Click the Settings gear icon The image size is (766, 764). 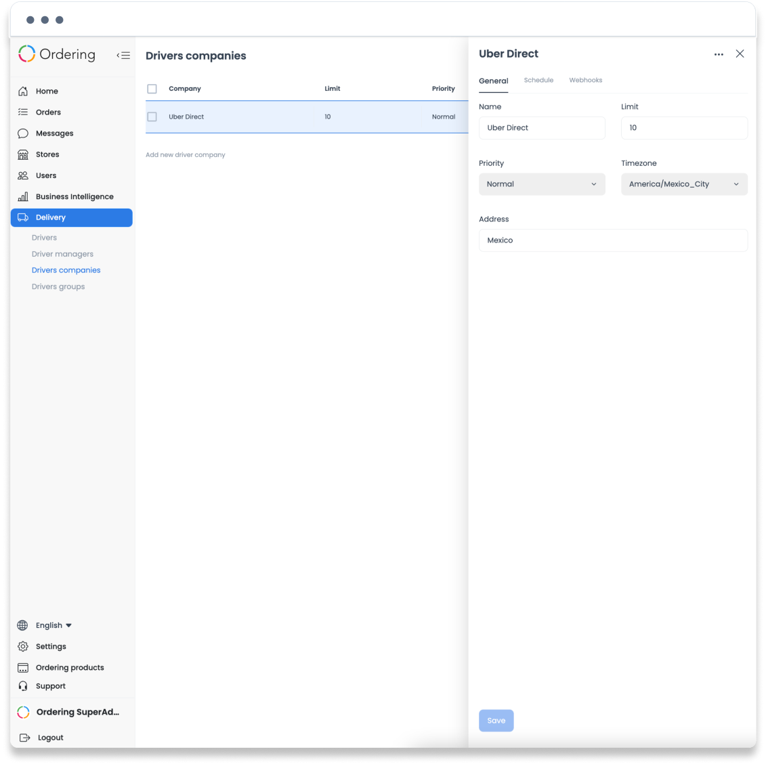click(x=23, y=646)
